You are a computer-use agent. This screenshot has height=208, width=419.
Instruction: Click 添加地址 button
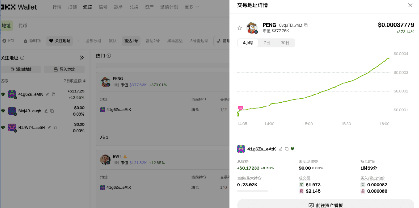(x=21, y=70)
